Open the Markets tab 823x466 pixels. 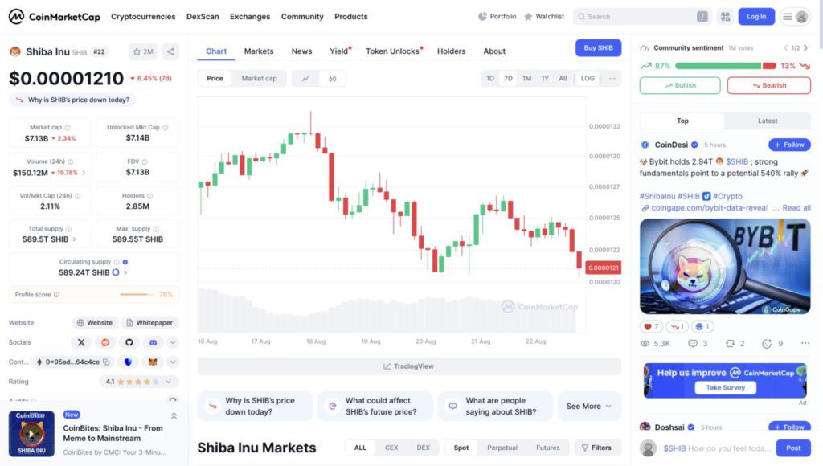point(259,51)
